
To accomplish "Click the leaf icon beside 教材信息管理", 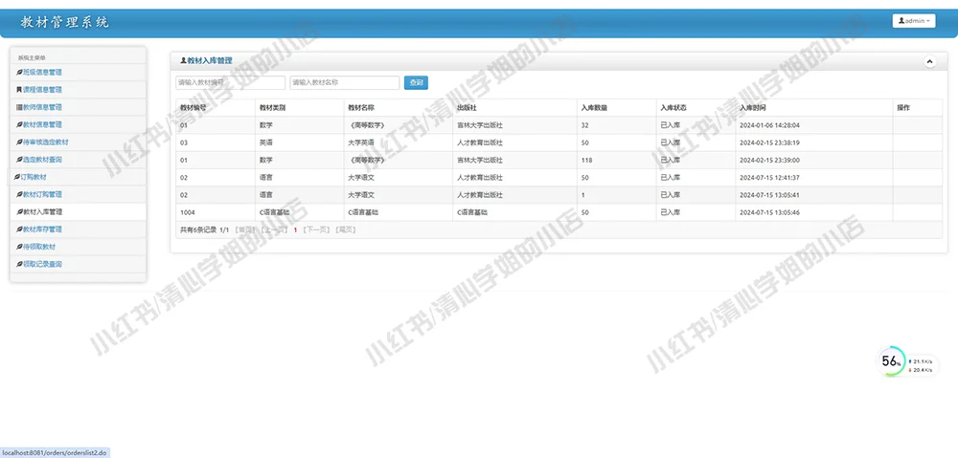I will click(19, 124).
